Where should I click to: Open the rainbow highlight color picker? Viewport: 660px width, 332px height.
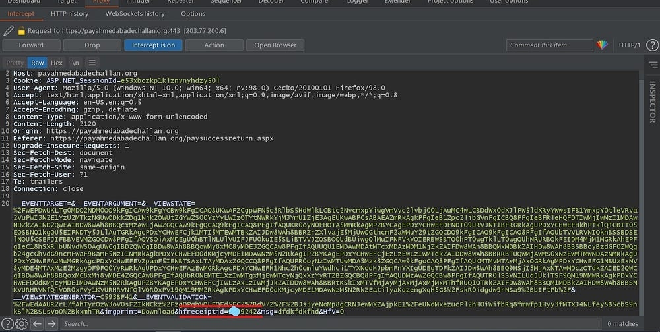pos(602,45)
